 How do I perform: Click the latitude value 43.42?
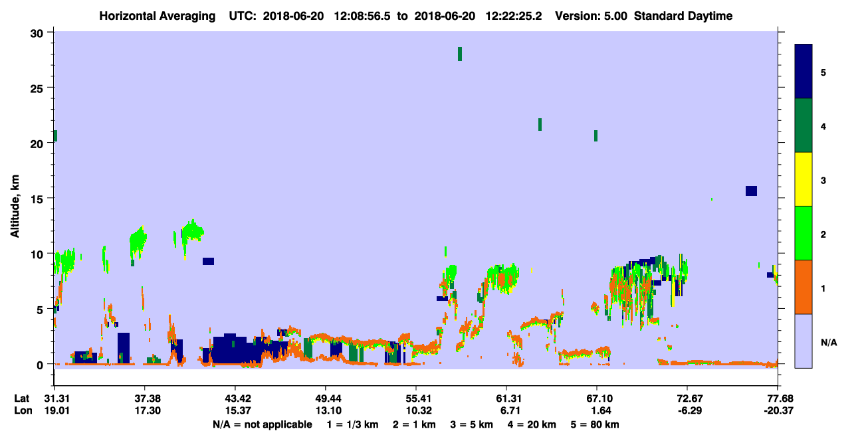click(x=235, y=399)
